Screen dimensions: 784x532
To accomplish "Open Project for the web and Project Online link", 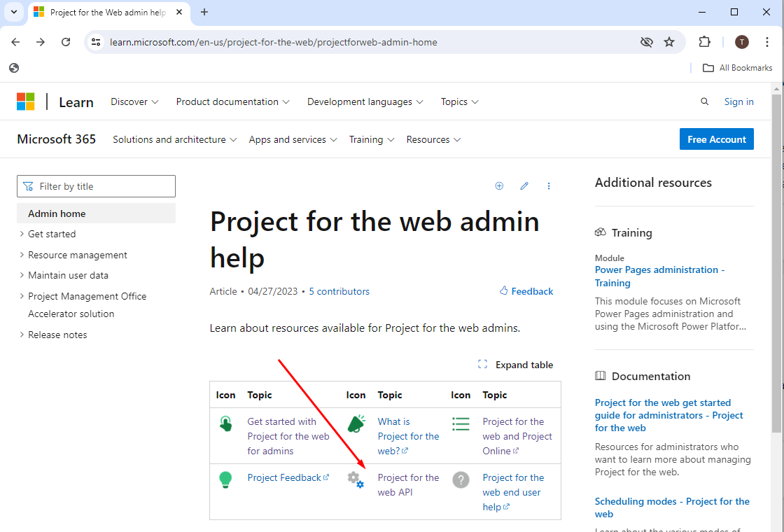I will pyautogui.click(x=517, y=436).
